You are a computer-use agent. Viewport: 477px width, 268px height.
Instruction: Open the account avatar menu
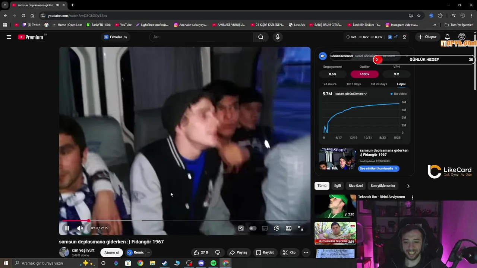pyautogui.click(x=462, y=37)
